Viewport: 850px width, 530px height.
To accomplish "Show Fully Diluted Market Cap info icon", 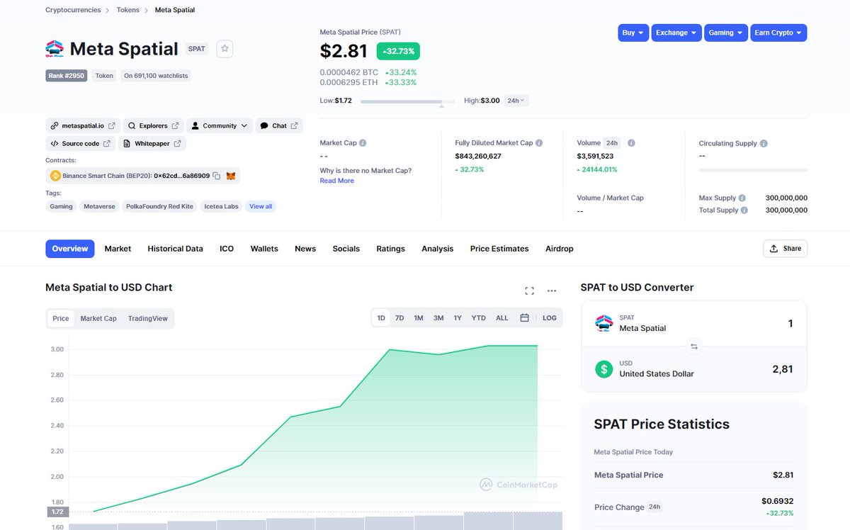I will coord(539,143).
